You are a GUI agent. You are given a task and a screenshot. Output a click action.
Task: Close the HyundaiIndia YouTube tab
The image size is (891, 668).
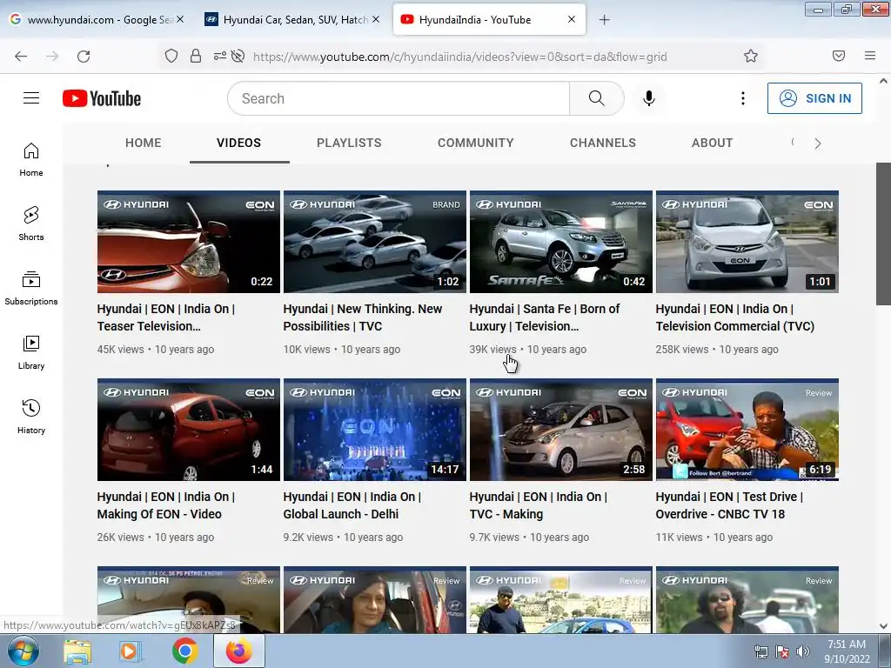[x=572, y=19]
